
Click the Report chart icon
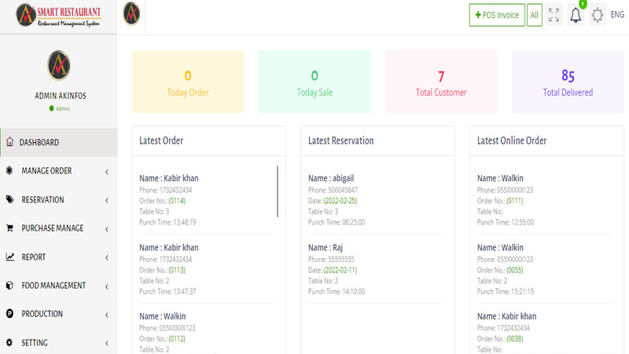tap(9, 257)
